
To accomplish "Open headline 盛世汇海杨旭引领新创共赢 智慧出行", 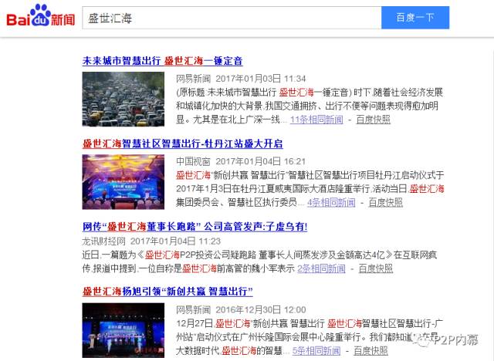I will pos(167,291).
